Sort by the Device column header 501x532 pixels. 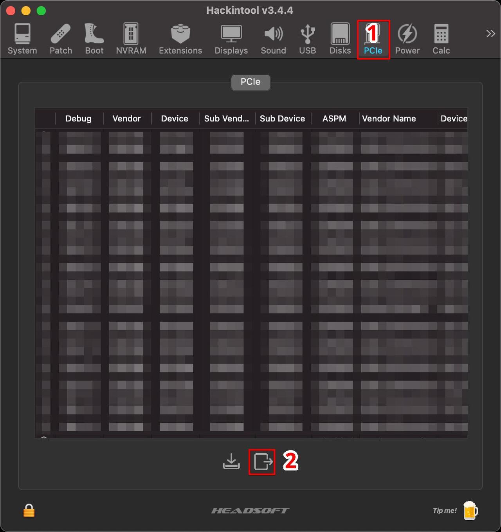[x=175, y=118]
